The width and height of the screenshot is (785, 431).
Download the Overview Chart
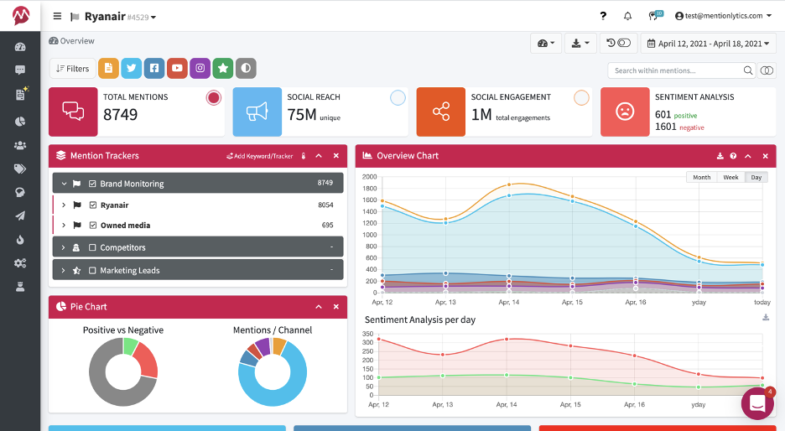[x=720, y=156]
